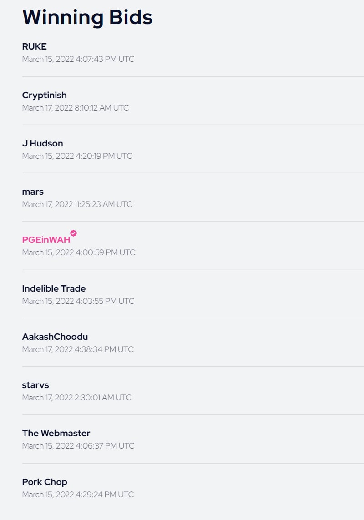
Task: Click the verified badge next to PGEinWAH
Action: pyautogui.click(x=74, y=233)
